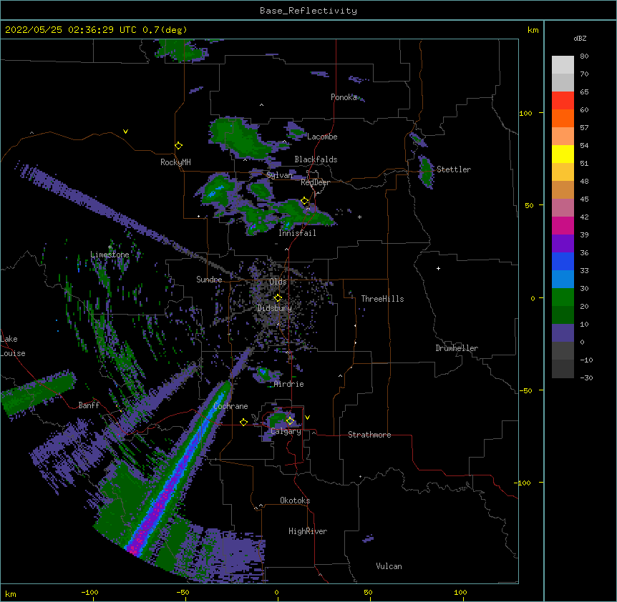Viewport: 617px width, 602px height.
Task: Click the light gray 80 dBZ legend swatch
Action: click(563, 65)
